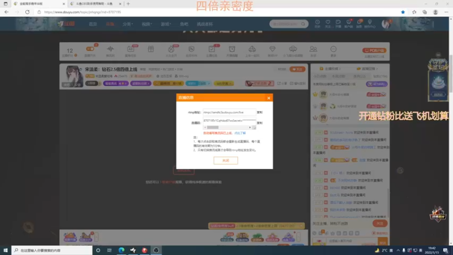
Task: Toggle the live switch in the streamer toolbar
Action: pos(90,49)
